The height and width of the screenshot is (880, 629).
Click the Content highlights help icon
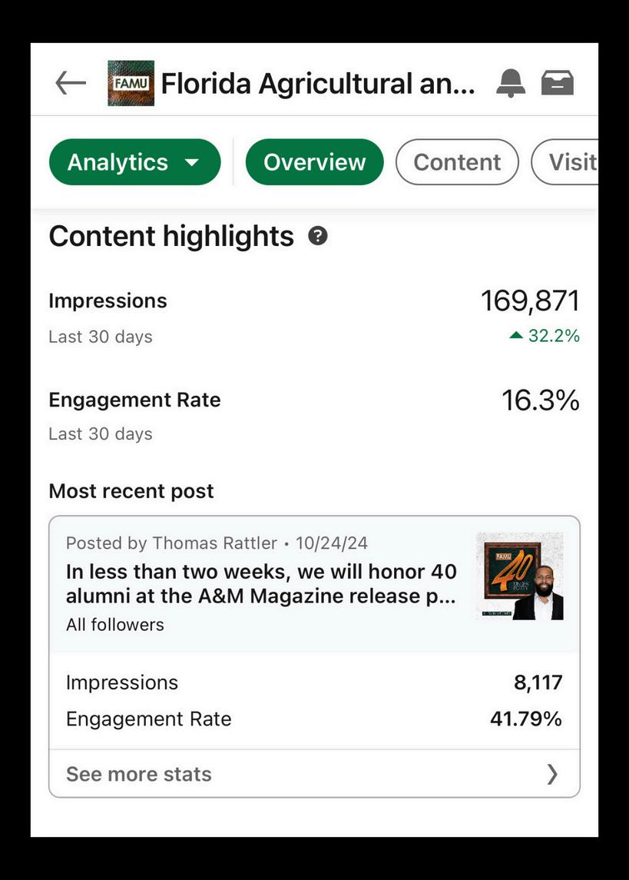pos(318,236)
